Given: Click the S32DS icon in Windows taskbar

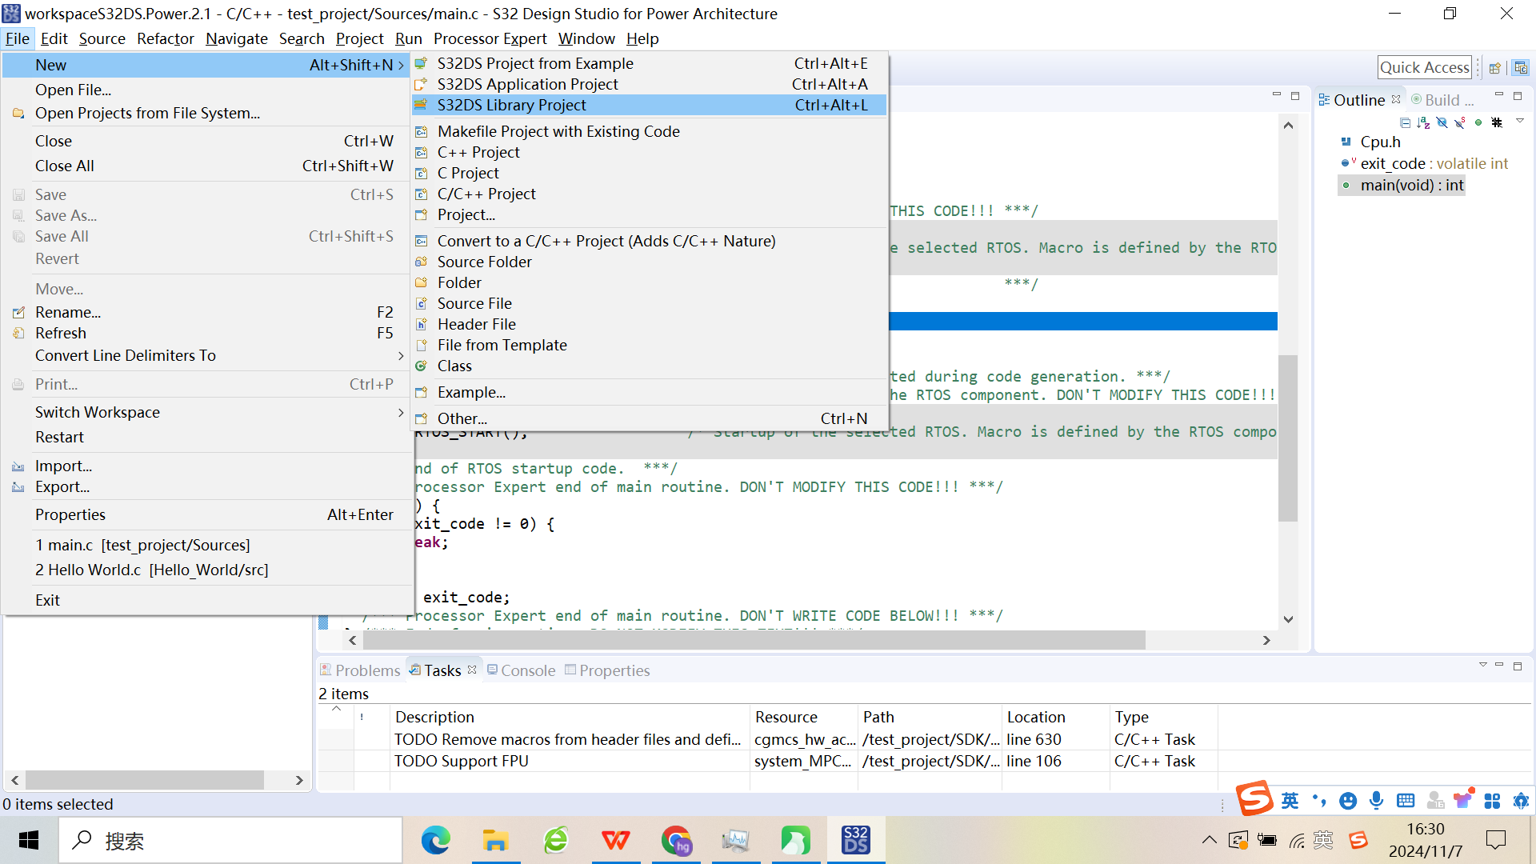Looking at the screenshot, I should (x=855, y=840).
